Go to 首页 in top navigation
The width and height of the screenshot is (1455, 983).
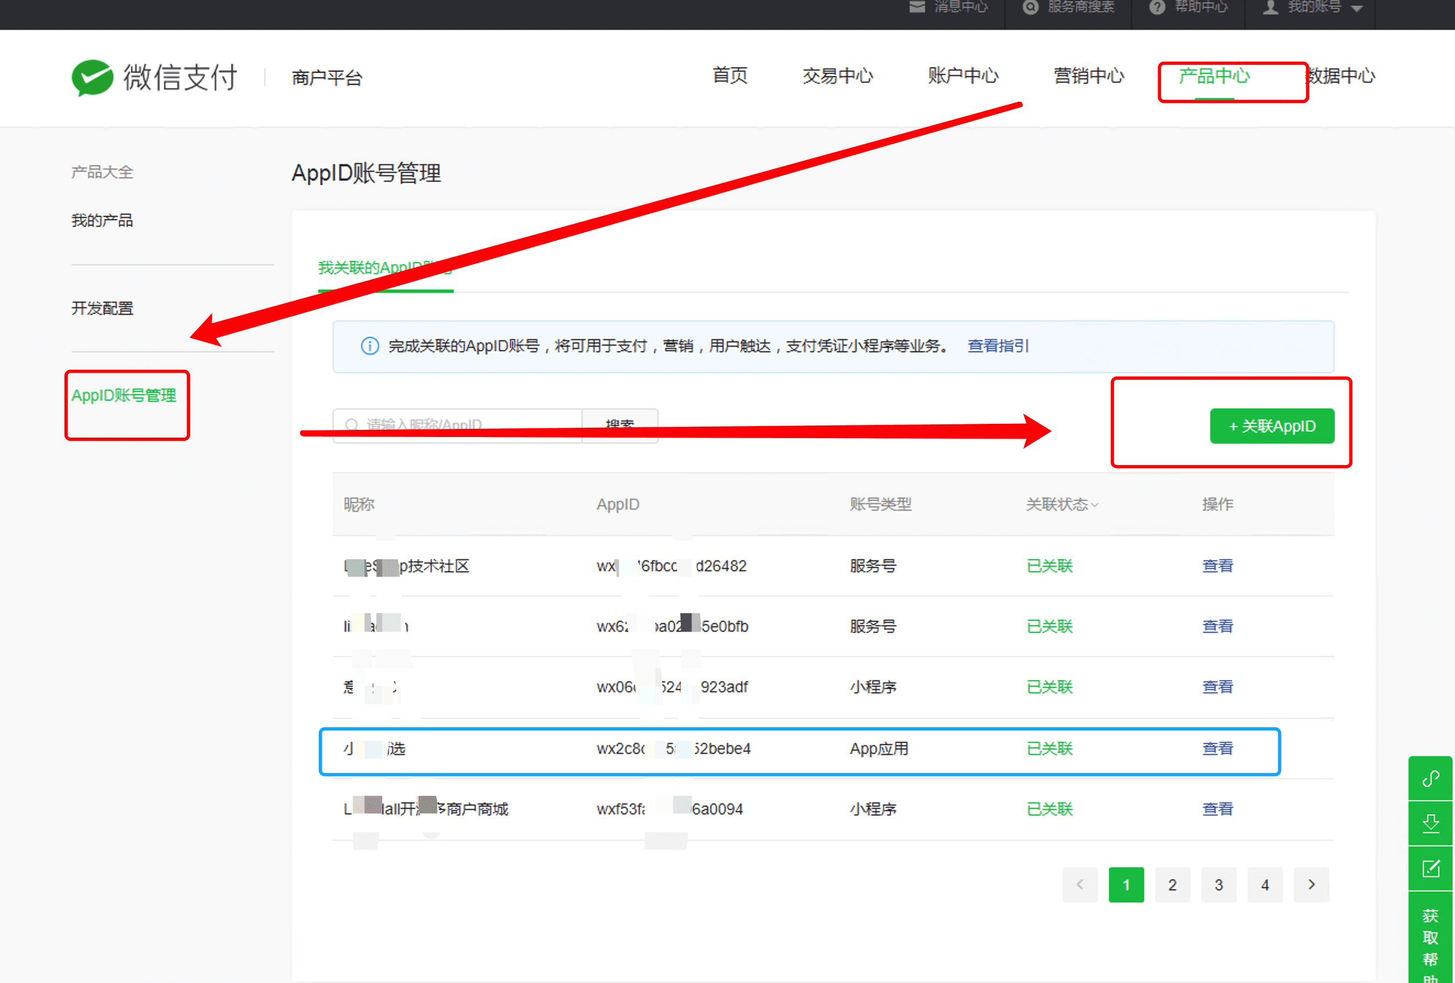[x=730, y=76]
